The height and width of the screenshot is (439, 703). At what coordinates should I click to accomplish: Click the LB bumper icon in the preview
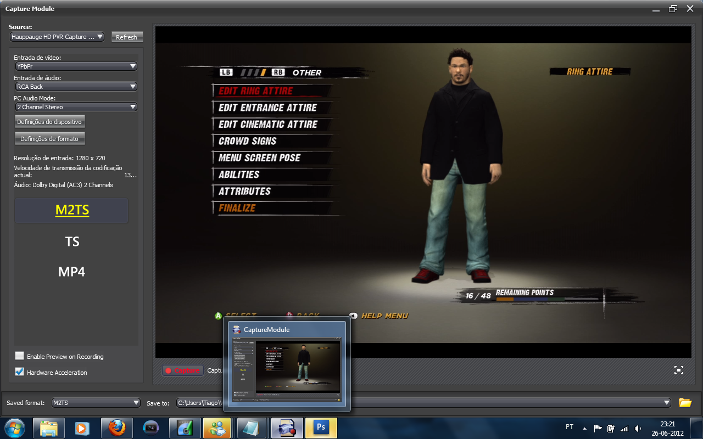226,72
